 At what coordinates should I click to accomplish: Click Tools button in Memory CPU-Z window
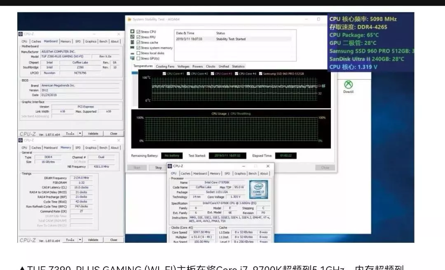point(70,240)
